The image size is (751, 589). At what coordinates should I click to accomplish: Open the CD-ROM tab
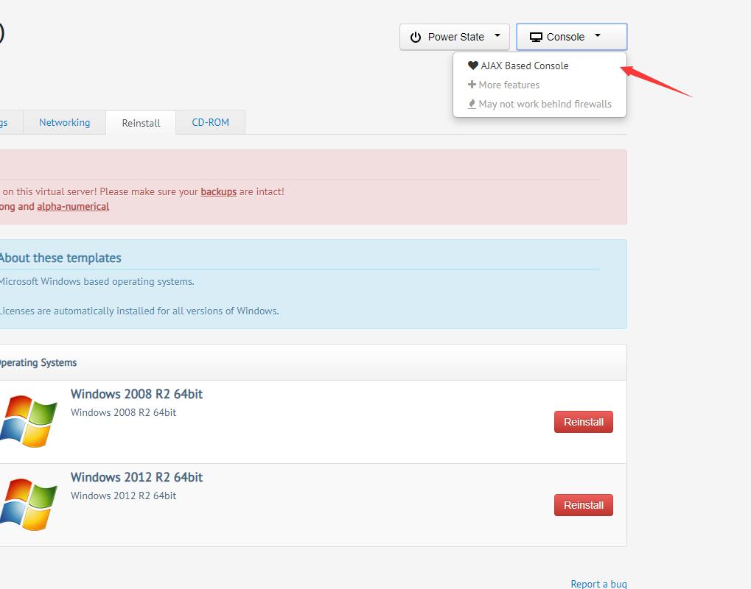tap(210, 122)
